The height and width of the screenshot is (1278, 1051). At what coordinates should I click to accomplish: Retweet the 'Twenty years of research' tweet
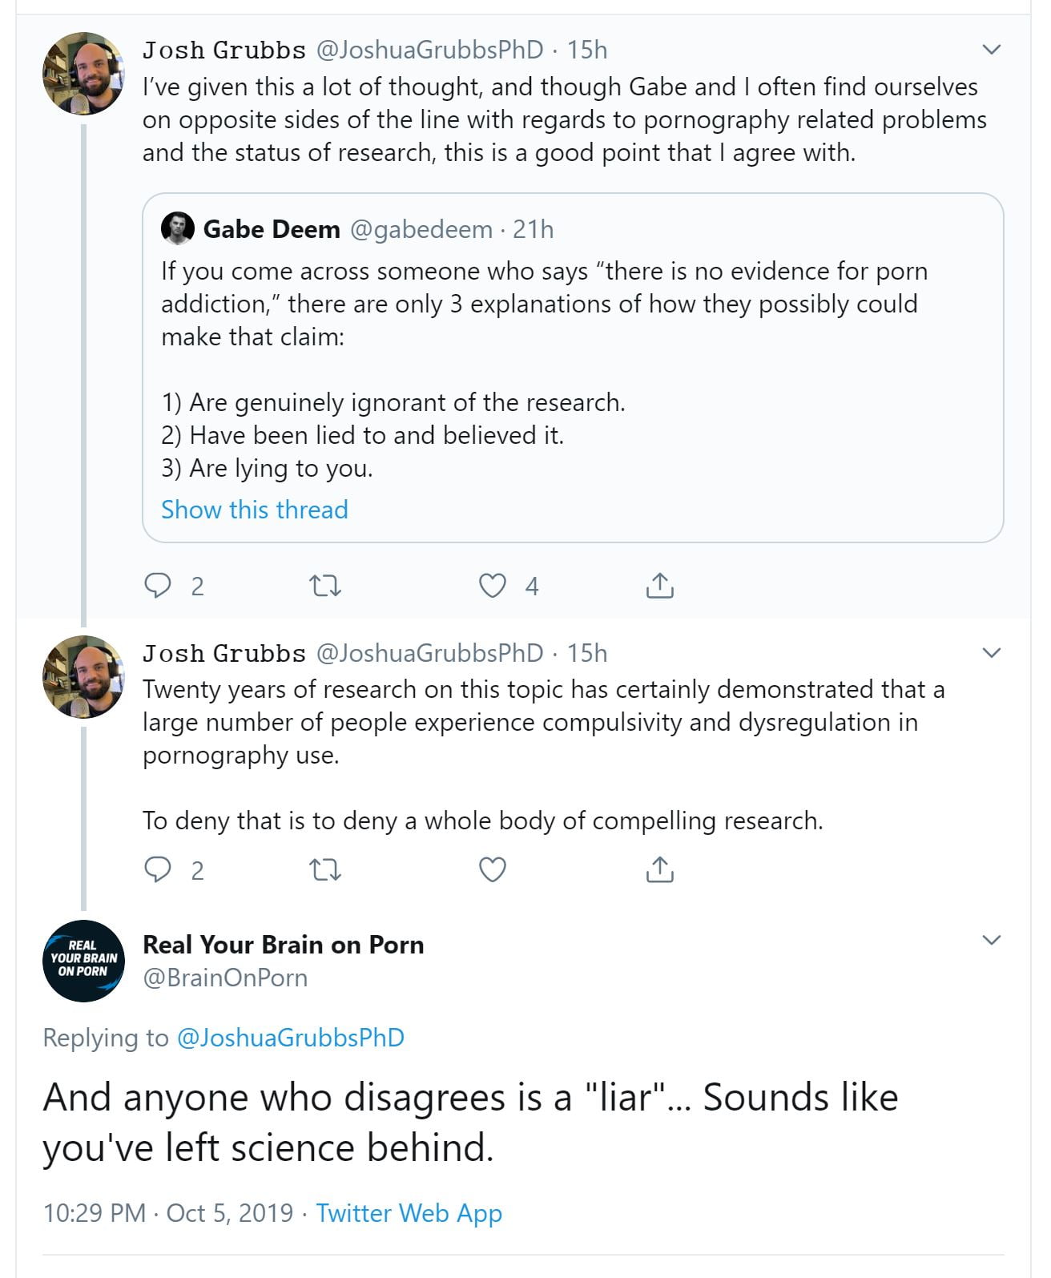(x=325, y=869)
